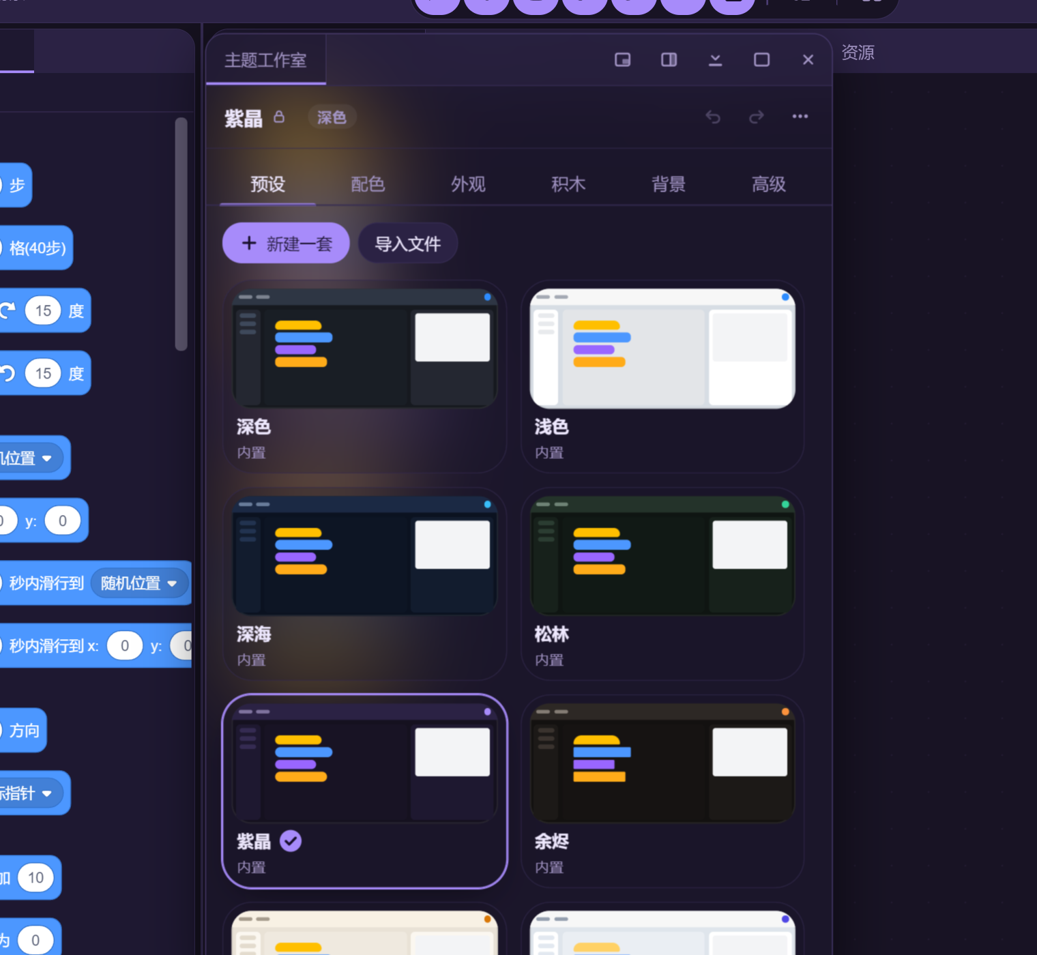1037x955 pixels.
Task: Click the picture-in-picture window icon
Action: (x=622, y=60)
